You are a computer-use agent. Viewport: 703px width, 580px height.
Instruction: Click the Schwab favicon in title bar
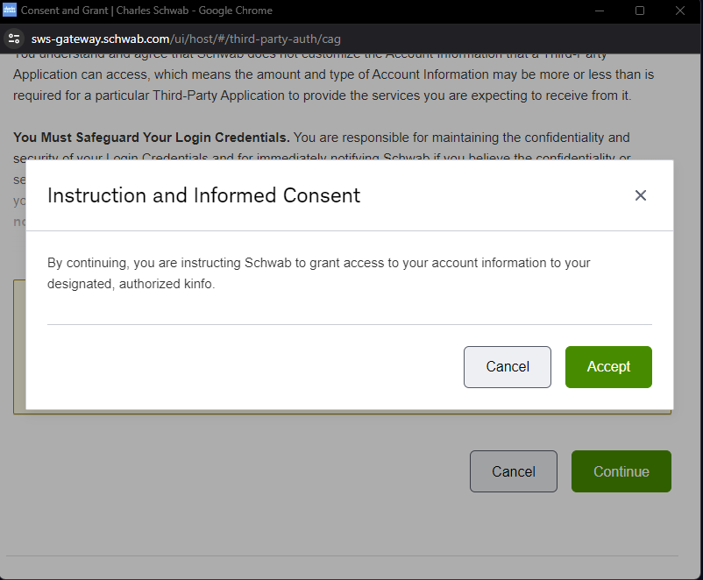tap(10, 11)
